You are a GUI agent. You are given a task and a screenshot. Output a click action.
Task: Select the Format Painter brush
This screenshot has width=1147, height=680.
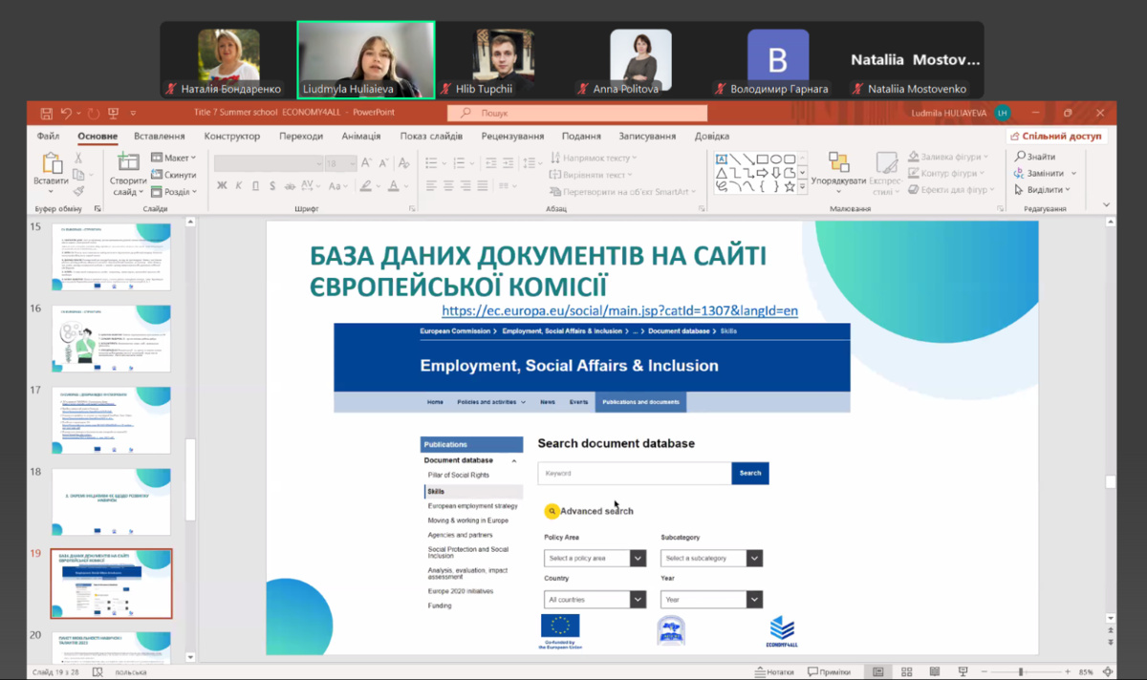[79, 191]
